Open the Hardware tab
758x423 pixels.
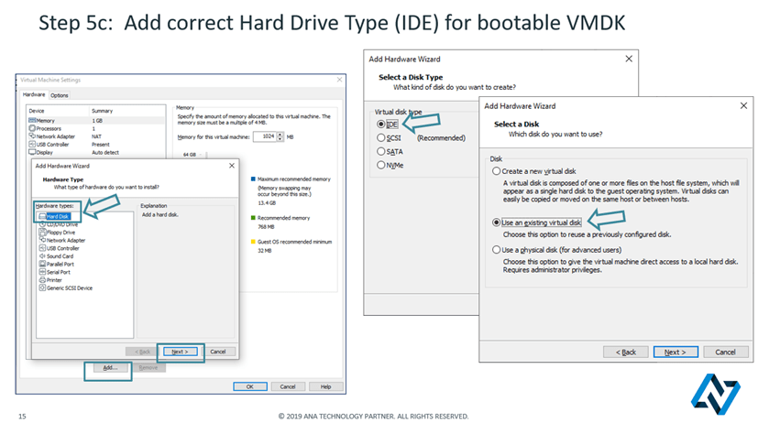34,95
